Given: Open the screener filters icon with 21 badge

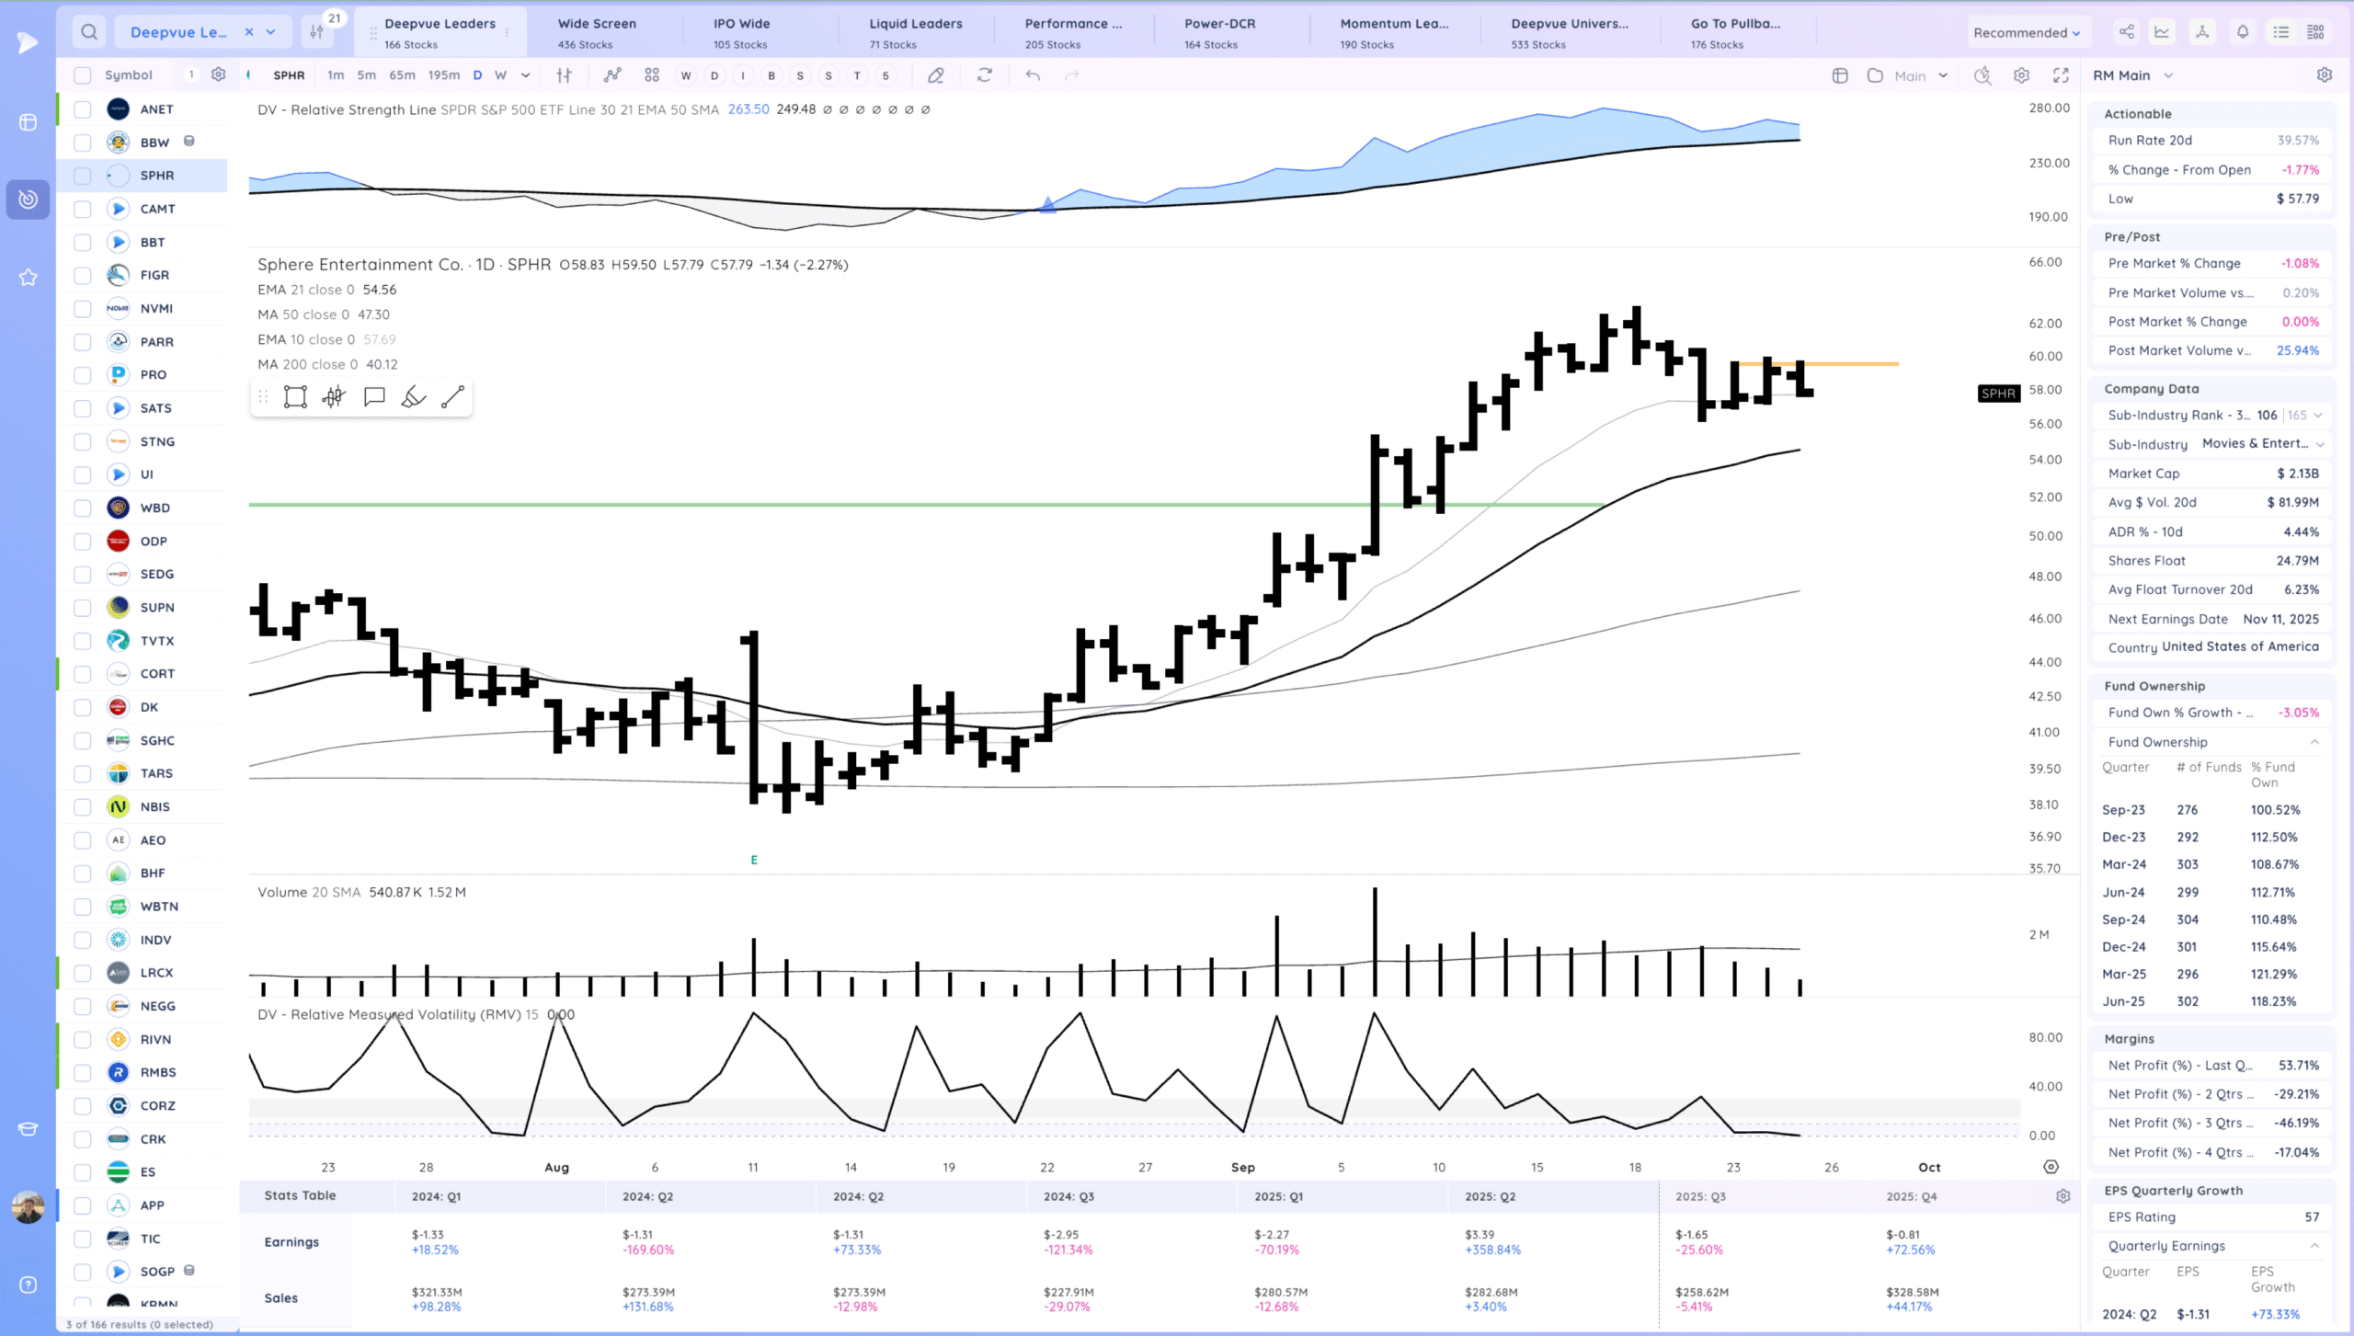Looking at the screenshot, I should (x=317, y=32).
